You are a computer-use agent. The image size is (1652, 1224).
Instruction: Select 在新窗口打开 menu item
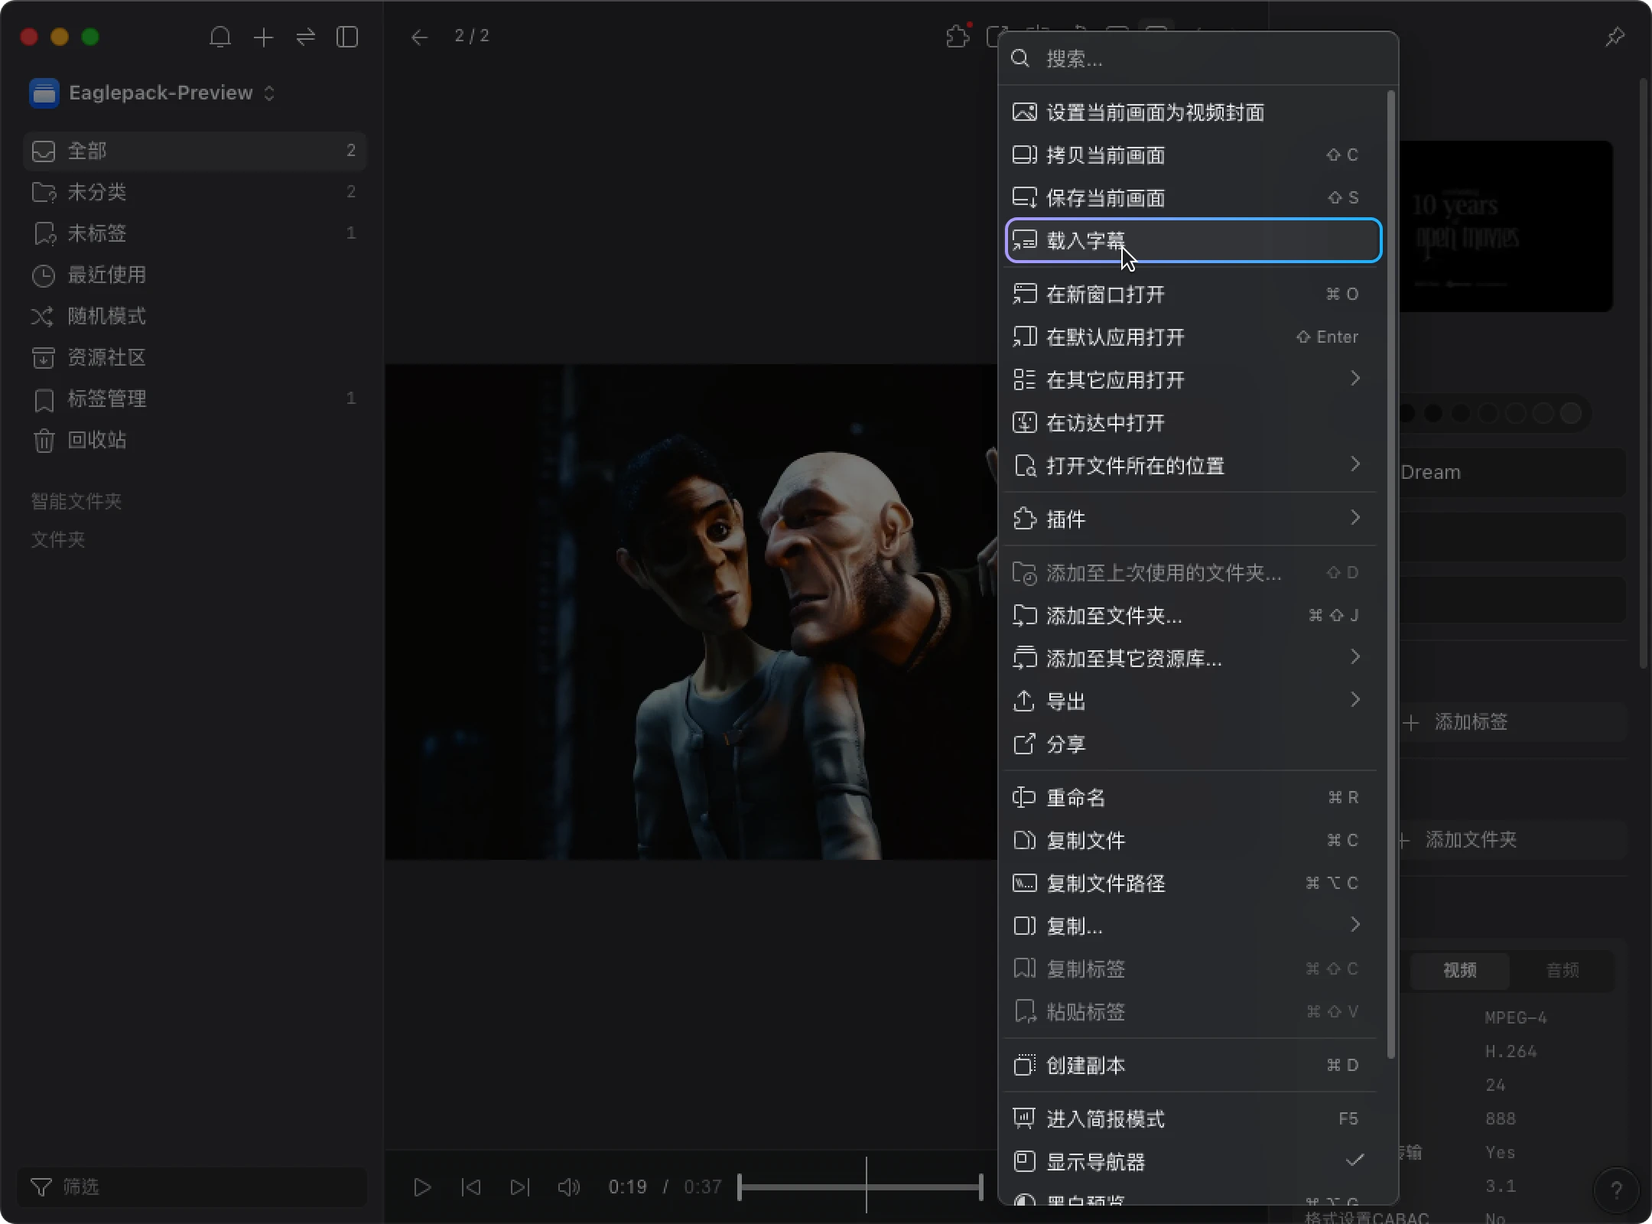pyautogui.click(x=1193, y=295)
